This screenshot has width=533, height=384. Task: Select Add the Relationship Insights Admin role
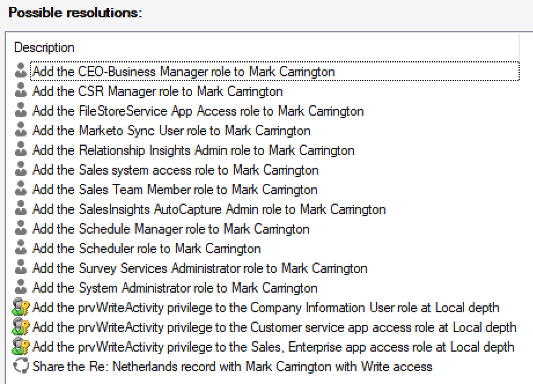(x=193, y=150)
